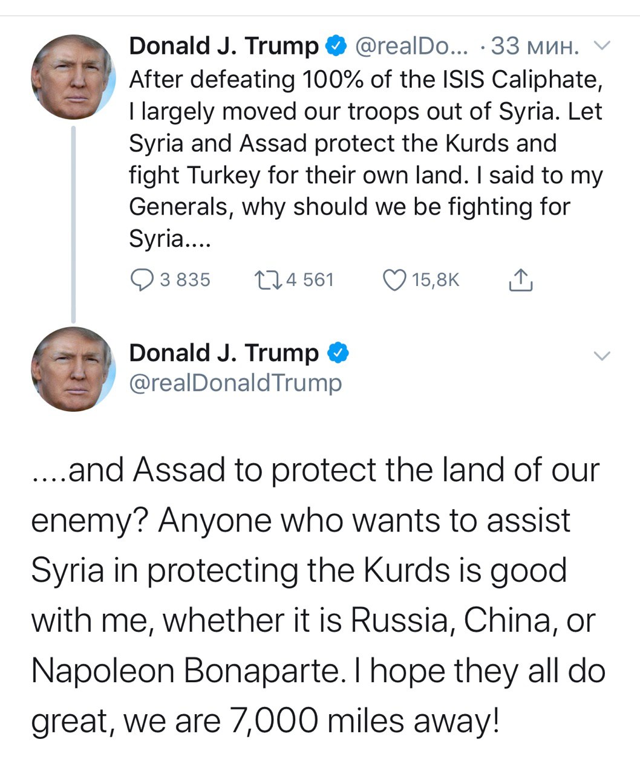Viewport: 640px width, 774px height.
Task: Click the 3 835 replies count
Action: (x=184, y=280)
